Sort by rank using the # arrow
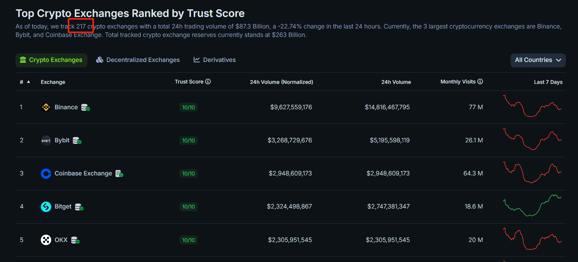Viewport: 578px width, 262px height. (28, 82)
